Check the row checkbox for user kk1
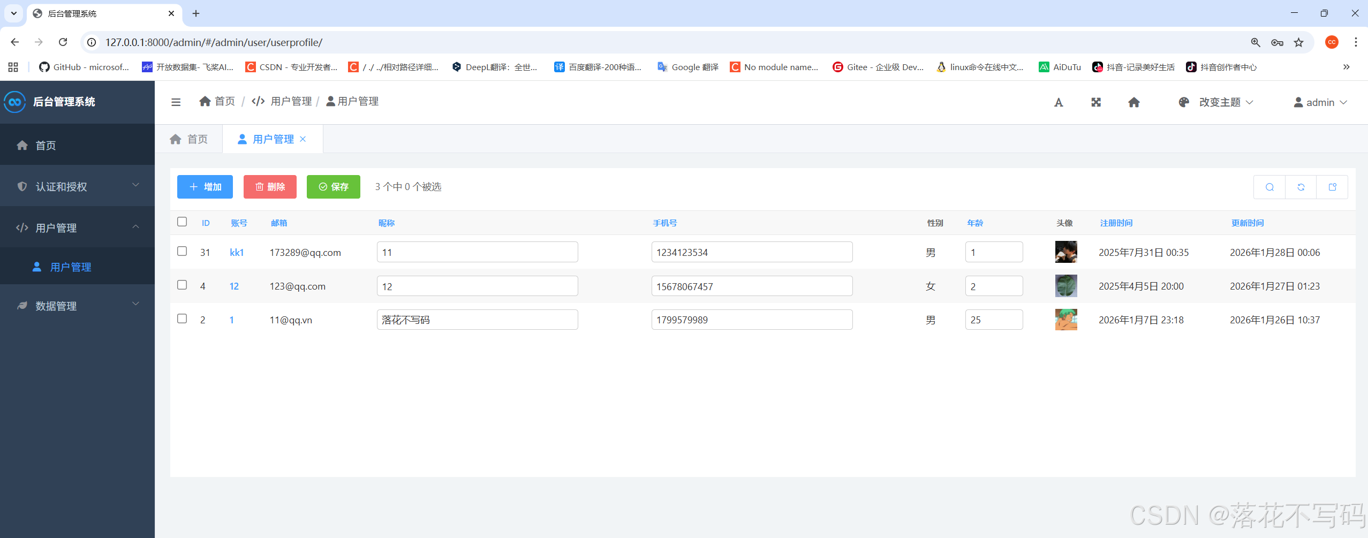The image size is (1368, 538). point(182,251)
